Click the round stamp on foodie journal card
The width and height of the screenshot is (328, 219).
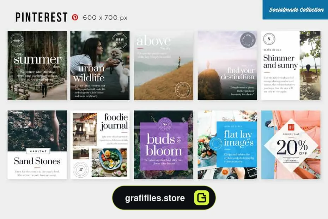click(81, 170)
